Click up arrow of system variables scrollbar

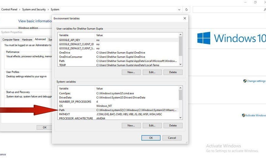click(180, 88)
